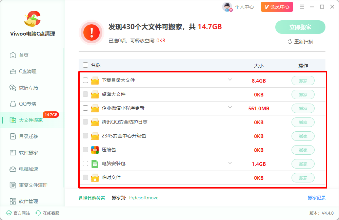Check the 下载目录大文件 checkbox
The height and width of the screenshot is (220, 339).
coord(85,80)
